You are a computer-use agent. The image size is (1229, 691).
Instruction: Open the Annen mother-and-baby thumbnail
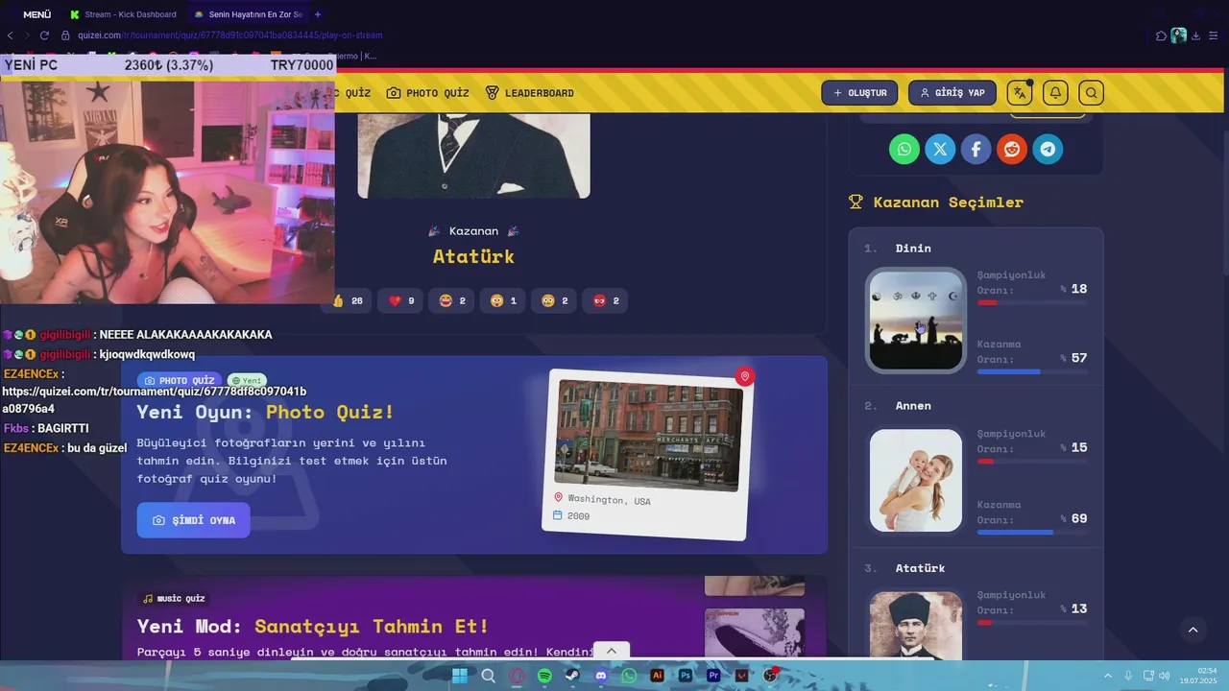point(916,480)
